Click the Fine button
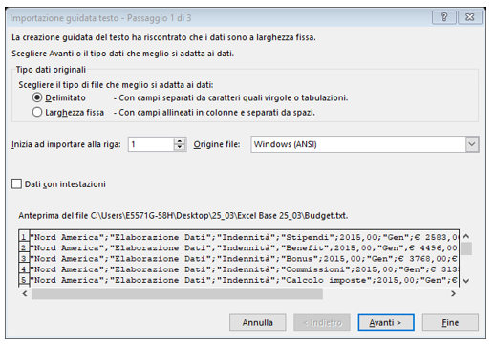The width and height of the screenshot is (495, 344). 450,322
